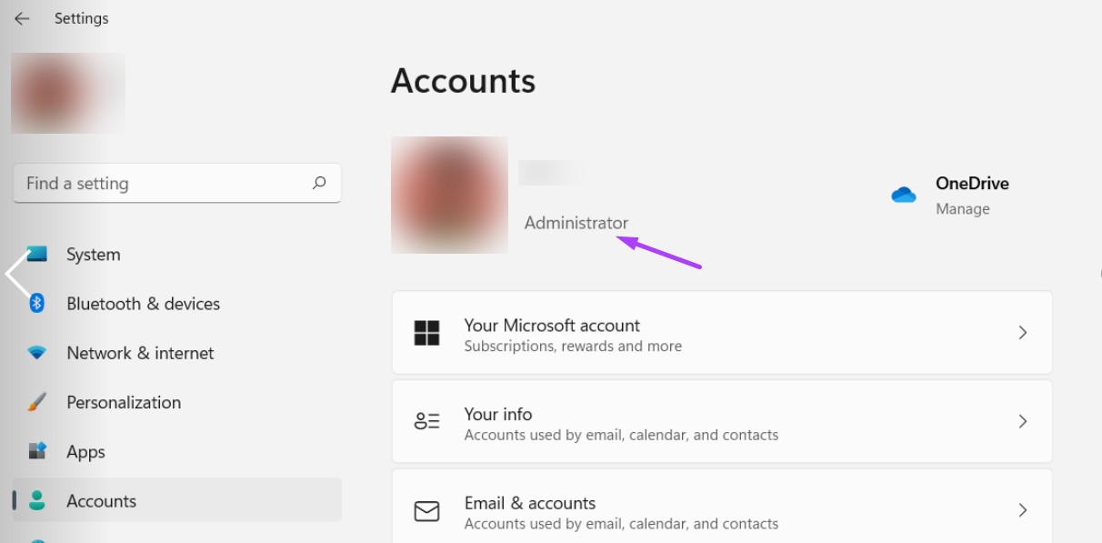The width and height of the screenshot is (1102, 543).
Task: Open Network & internet settings
Action: [140, 353]
